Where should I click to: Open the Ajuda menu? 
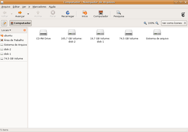point(52,7)
